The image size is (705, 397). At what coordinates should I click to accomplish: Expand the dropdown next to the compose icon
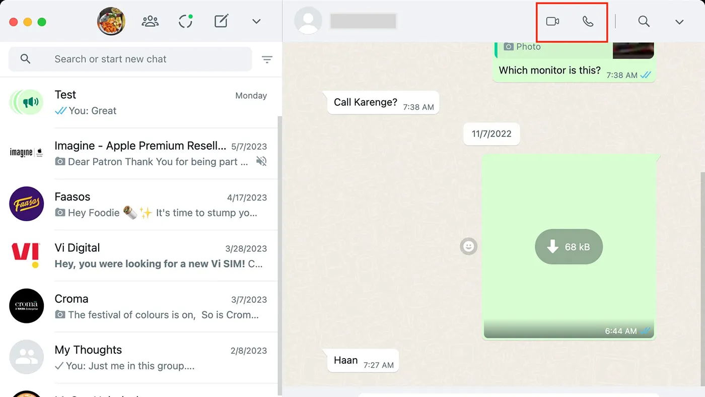tap(256, 21)
